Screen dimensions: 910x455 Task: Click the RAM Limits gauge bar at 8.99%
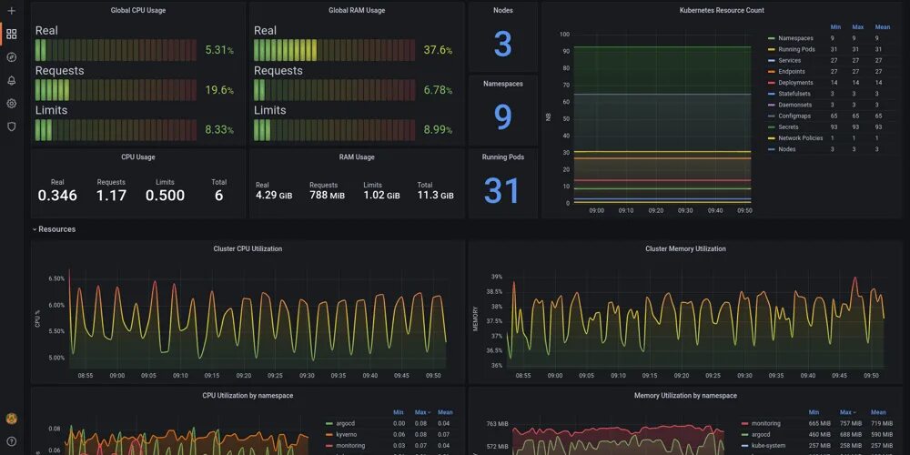334,130
